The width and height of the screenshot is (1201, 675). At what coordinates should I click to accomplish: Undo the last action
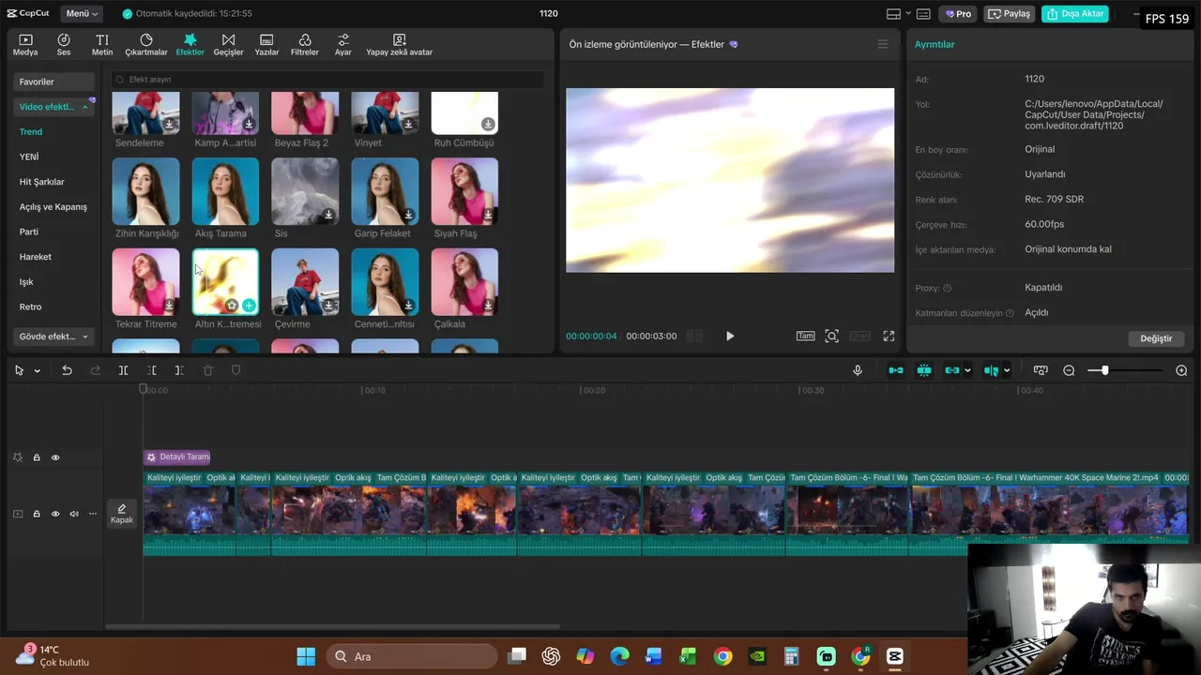67,370
